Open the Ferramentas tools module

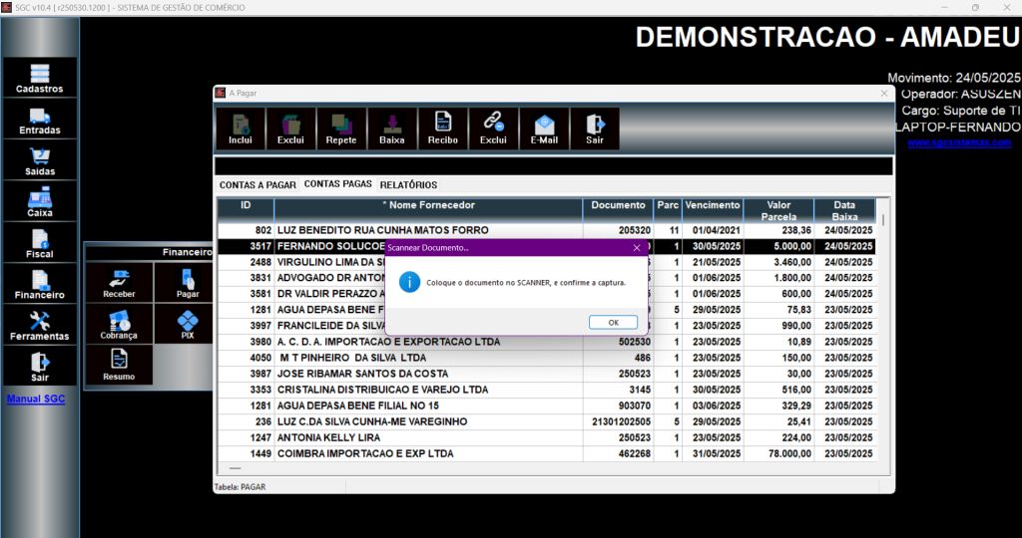[x=39, y=325]
